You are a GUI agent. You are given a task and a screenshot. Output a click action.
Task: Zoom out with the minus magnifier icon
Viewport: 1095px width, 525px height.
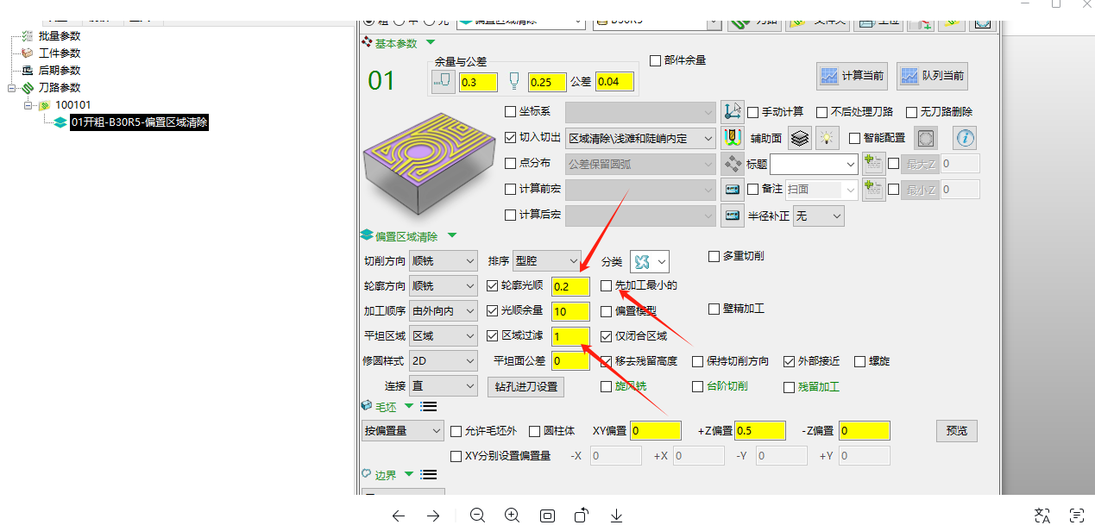point(477,516)
